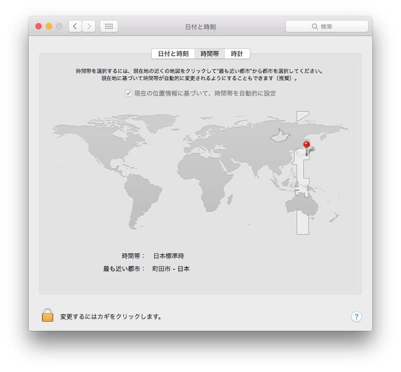Open the 時計 tab
401x372 pixels.
(x=237, y=54)
